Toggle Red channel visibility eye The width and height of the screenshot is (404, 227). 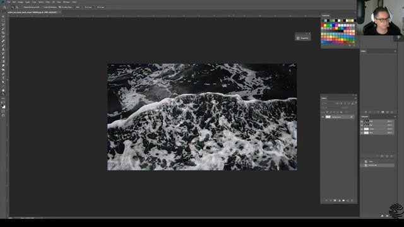[362, 125]
